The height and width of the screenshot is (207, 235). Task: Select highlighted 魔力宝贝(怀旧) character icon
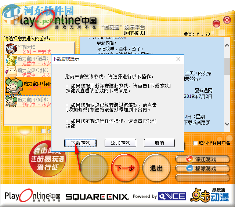click(14, 86)
